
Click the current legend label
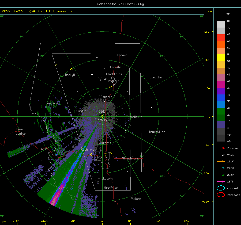point(233,188)
